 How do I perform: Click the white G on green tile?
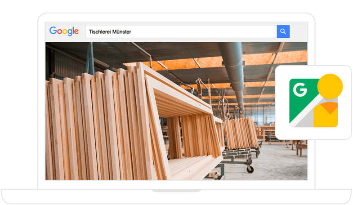[x=299, y=89]
